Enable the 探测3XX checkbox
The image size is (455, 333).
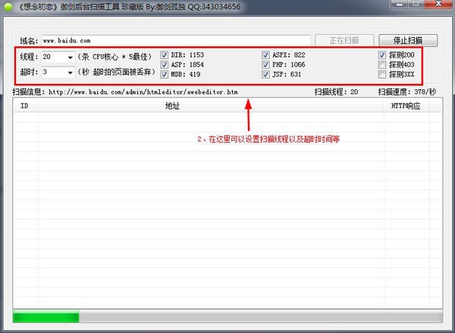click(382, 74)
